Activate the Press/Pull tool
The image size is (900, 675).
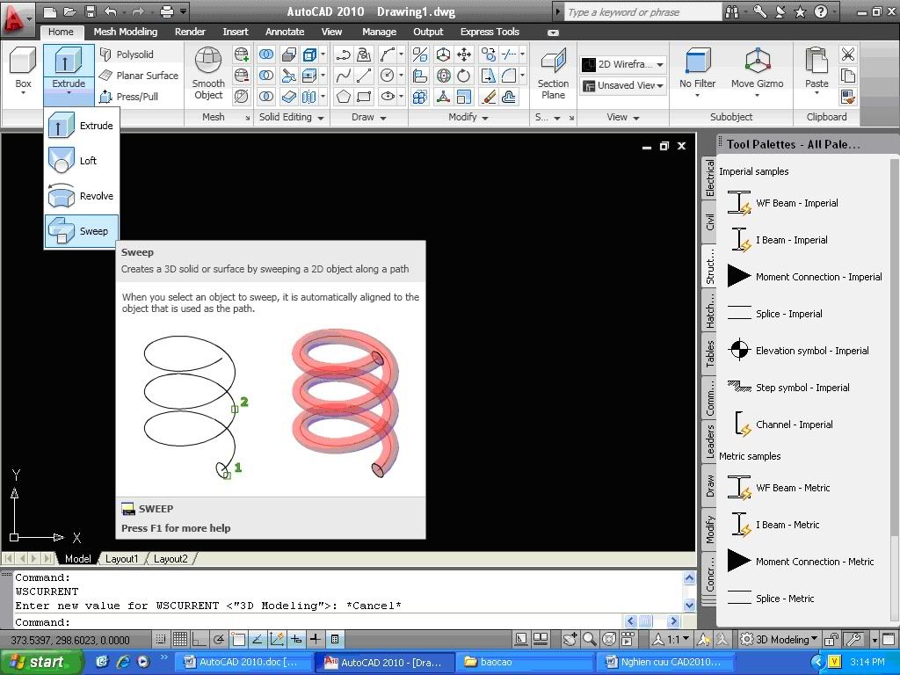tap(128, 97)
